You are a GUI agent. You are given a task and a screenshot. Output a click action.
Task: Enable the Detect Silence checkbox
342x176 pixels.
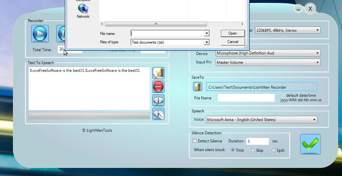tap(194, 141)
